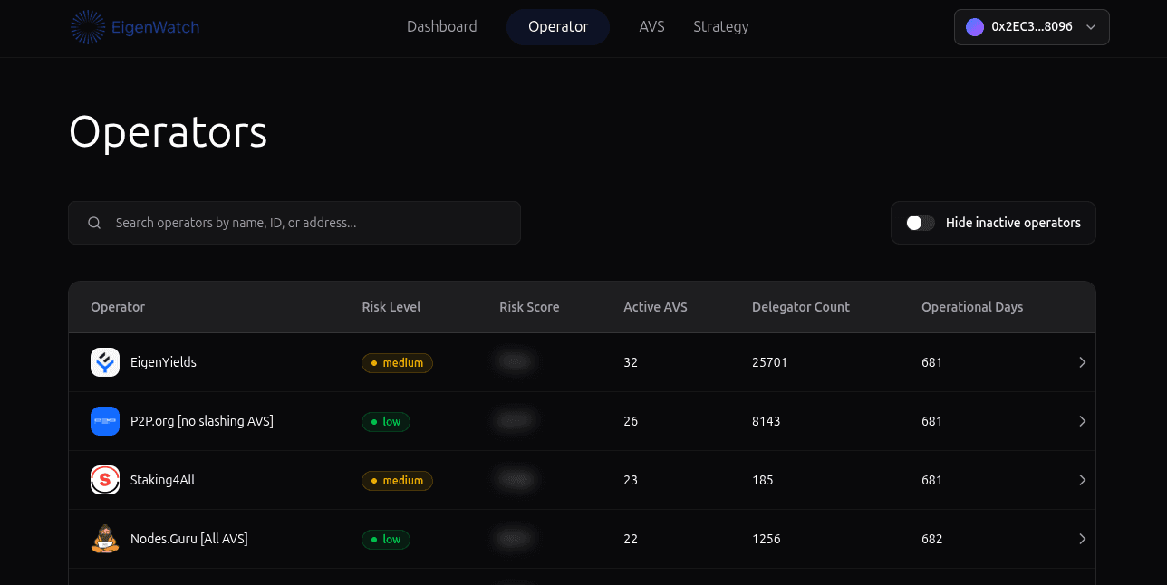Image resolution: width=1167 pixels, height=585 pixels.
Task: Navigate to the Dashboard page
Action: click(441, 26)
